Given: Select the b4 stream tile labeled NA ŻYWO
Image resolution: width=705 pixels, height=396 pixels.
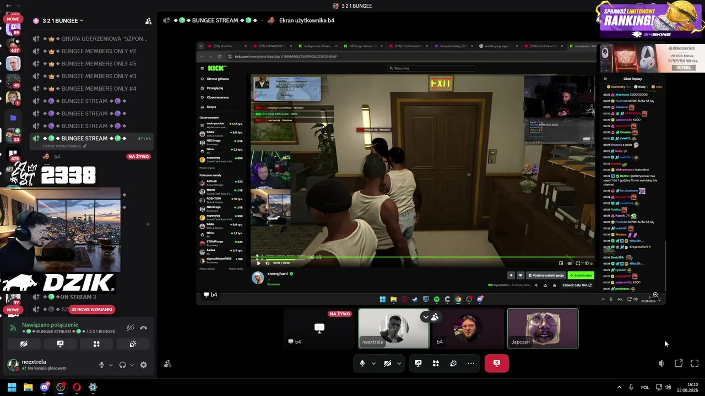Looking at the screenshot, I should [x=319, y=328].
